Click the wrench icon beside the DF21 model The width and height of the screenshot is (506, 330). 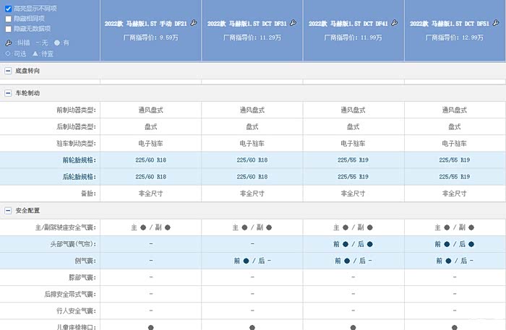tap(193, 23)
